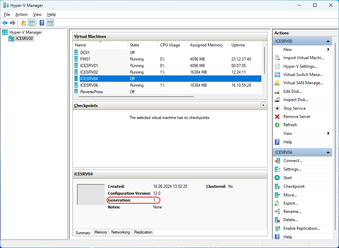The height and width of the screenshot is (248, 339).
Task: Click the ICESRV04 preview thumbnail
Action: tap(91, 195)
